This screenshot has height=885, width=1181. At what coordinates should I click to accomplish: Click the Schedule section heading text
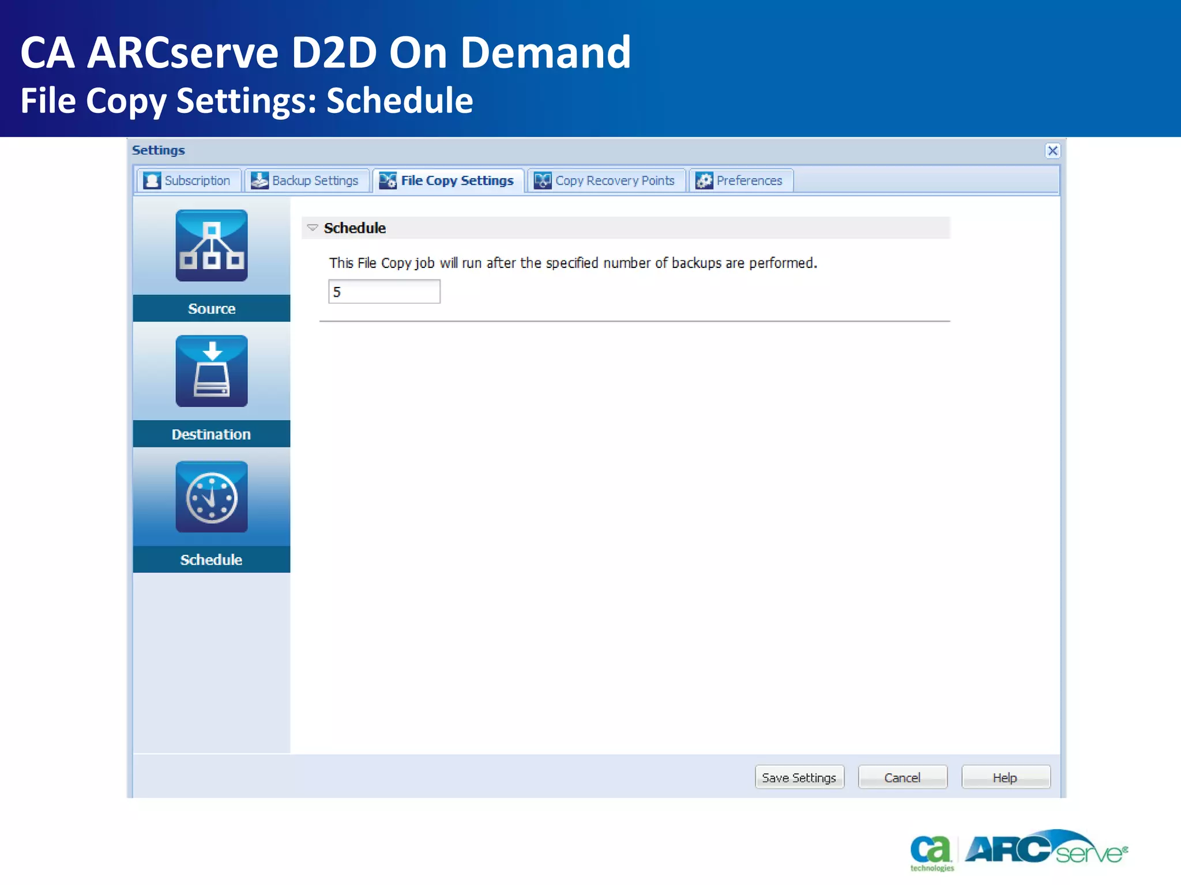[355, 228]
